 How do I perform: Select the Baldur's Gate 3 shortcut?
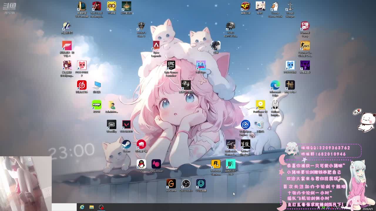point(141,26)
